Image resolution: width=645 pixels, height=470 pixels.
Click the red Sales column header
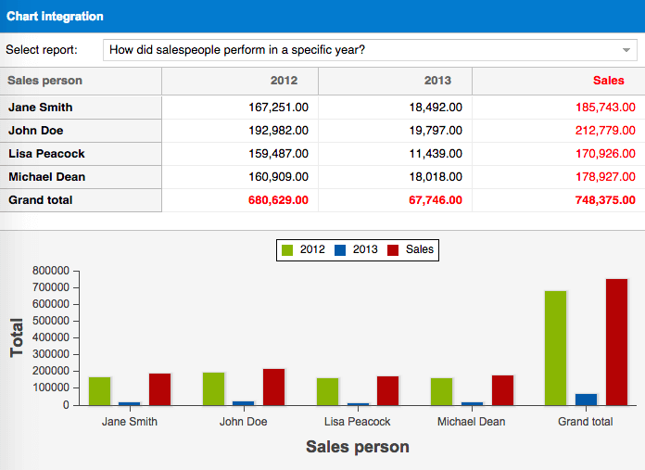(608, 81)
